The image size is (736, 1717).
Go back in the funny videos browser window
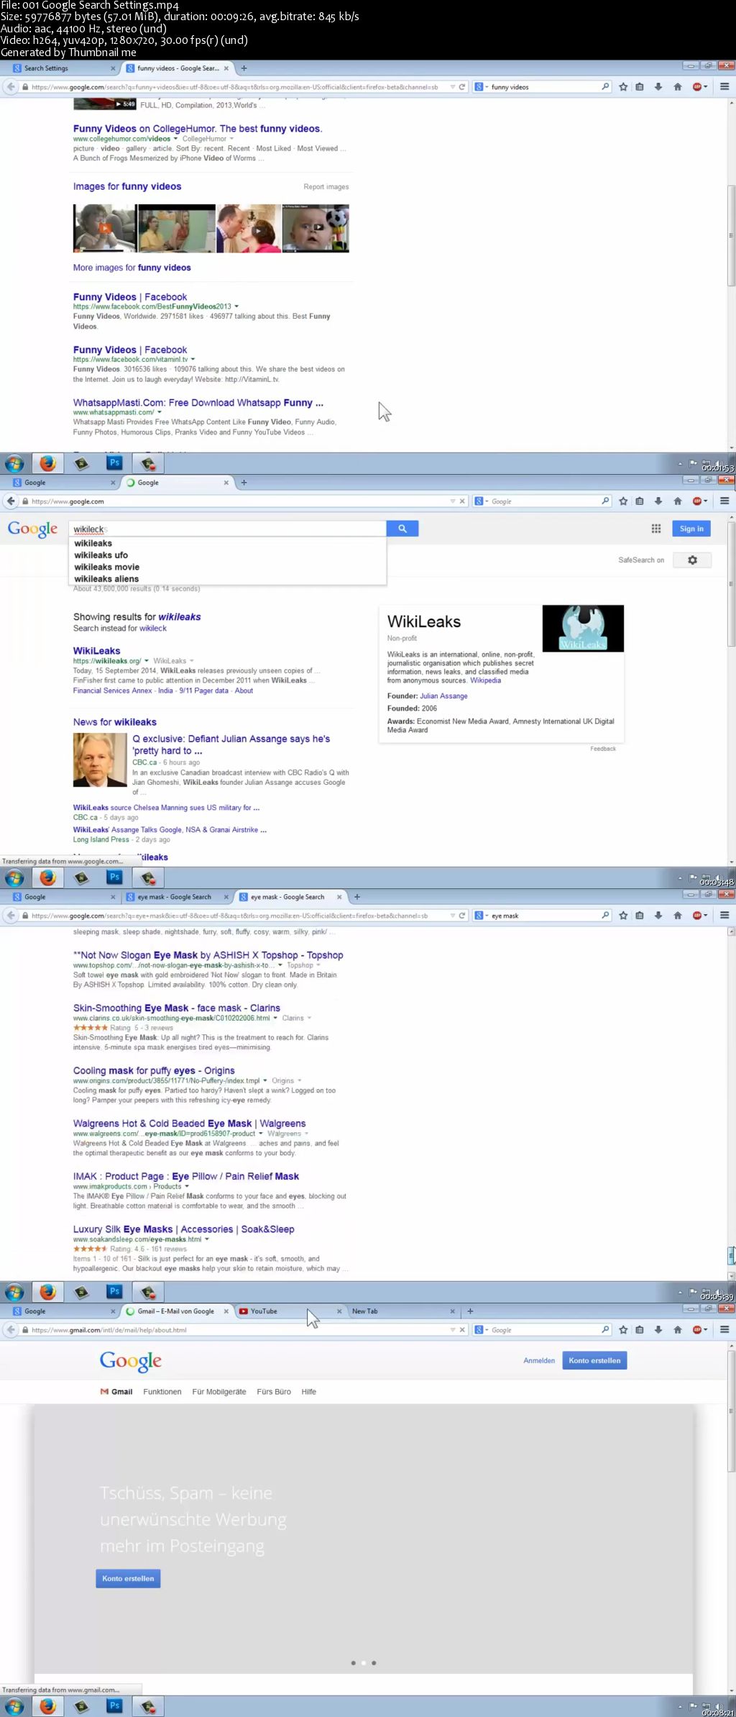[x=10, y=87]
